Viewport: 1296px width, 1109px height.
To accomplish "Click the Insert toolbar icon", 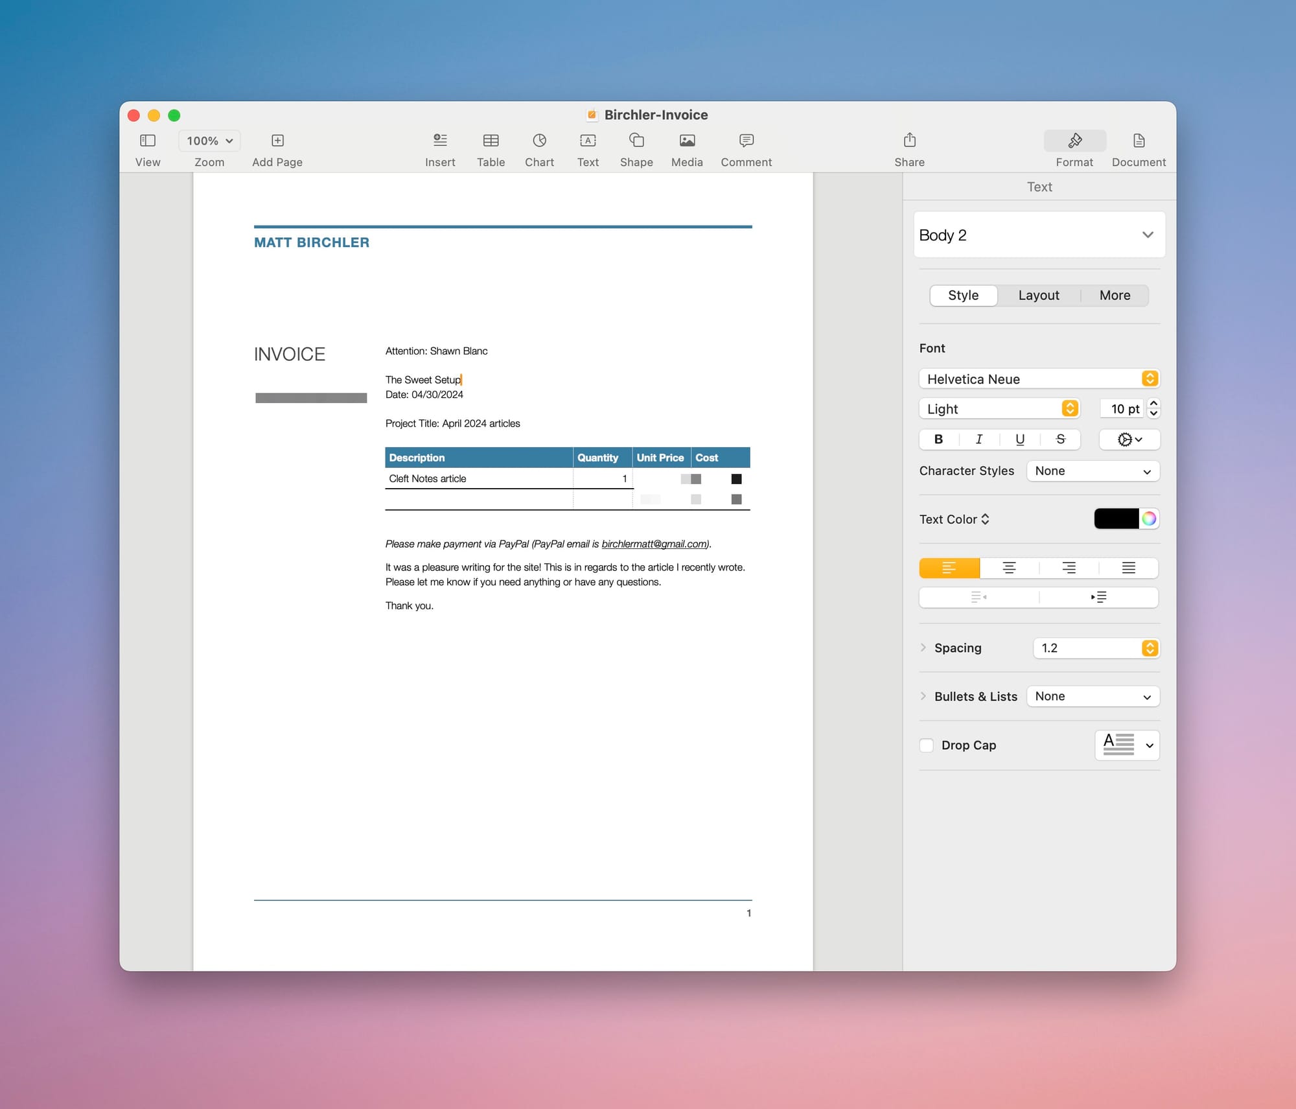I will coord(440,141).
